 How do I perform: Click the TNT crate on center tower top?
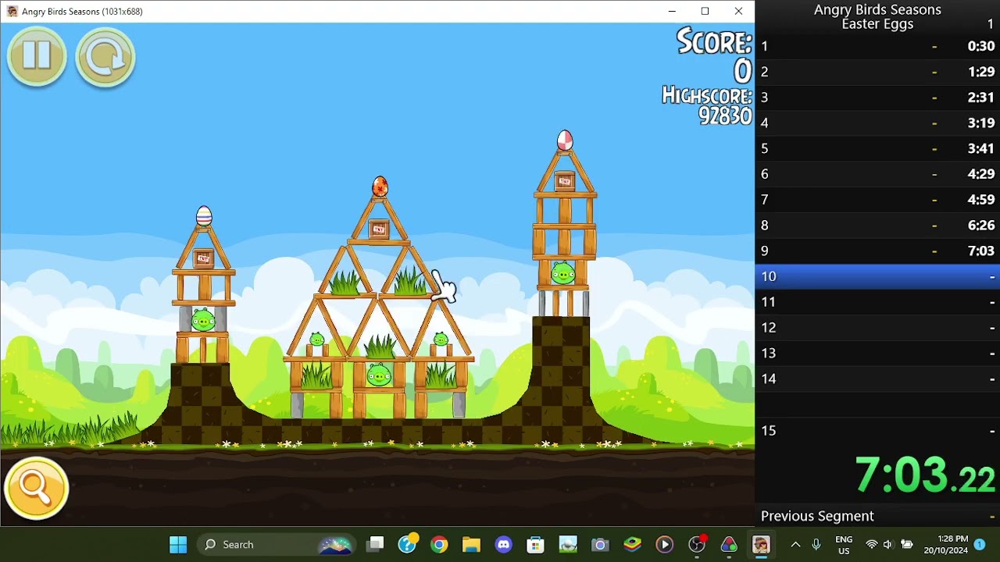coord(379,229)
